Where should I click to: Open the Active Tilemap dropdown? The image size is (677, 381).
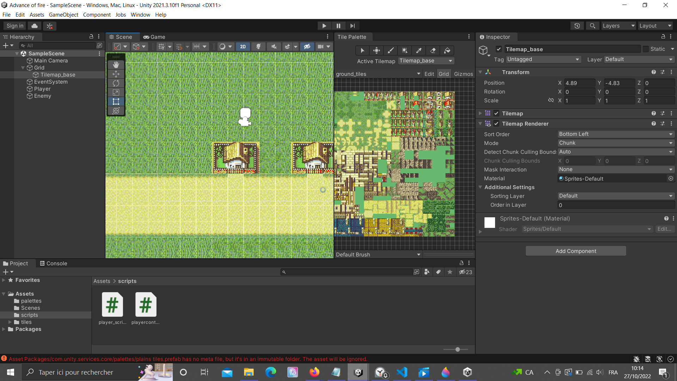tap(426, 61)
